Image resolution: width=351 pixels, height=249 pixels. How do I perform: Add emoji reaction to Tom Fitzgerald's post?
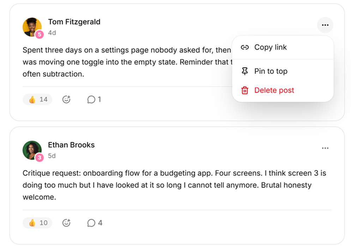click(x=66, y=99)
